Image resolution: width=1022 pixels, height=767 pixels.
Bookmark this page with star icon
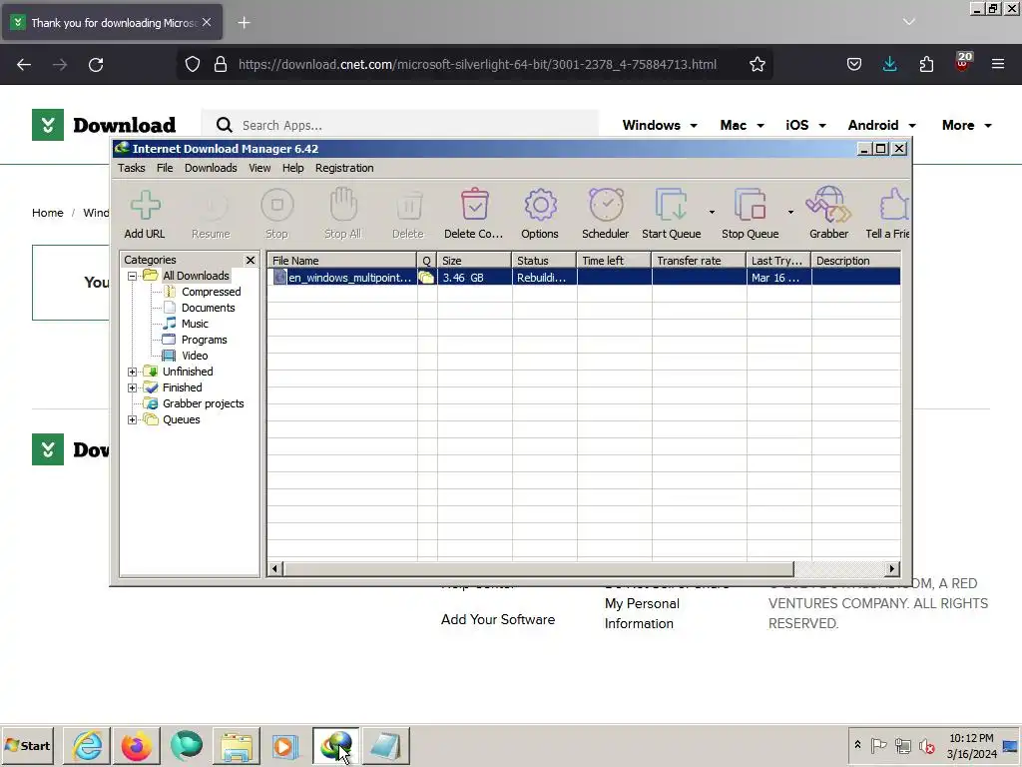pyautogui.click(x=757, y=65)
